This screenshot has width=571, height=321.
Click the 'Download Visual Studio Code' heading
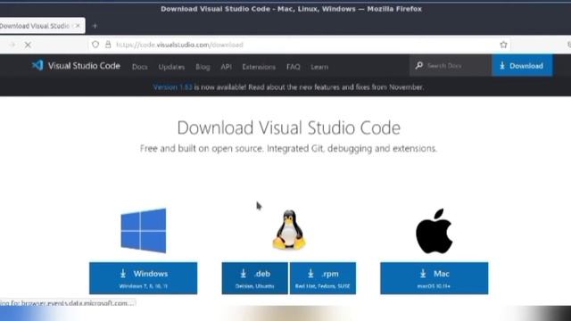289,128
